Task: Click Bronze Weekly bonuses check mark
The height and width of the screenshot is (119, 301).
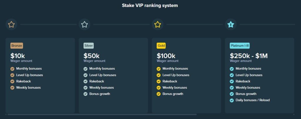Action: (12, 88)
